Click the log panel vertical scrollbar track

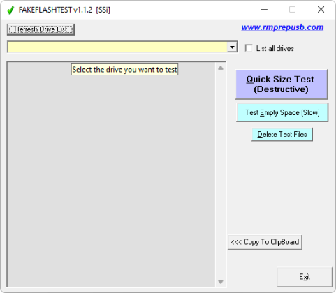221,174
